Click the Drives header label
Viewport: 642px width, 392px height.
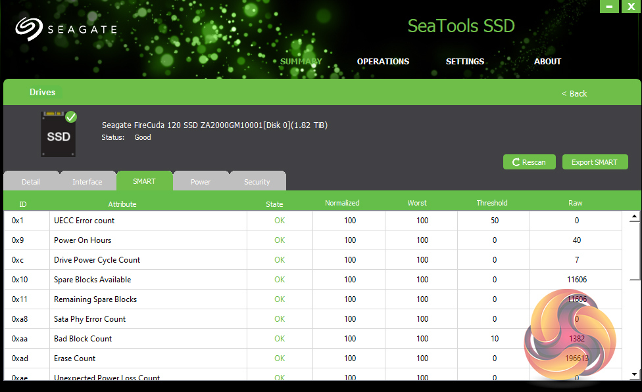coord(43,92)
